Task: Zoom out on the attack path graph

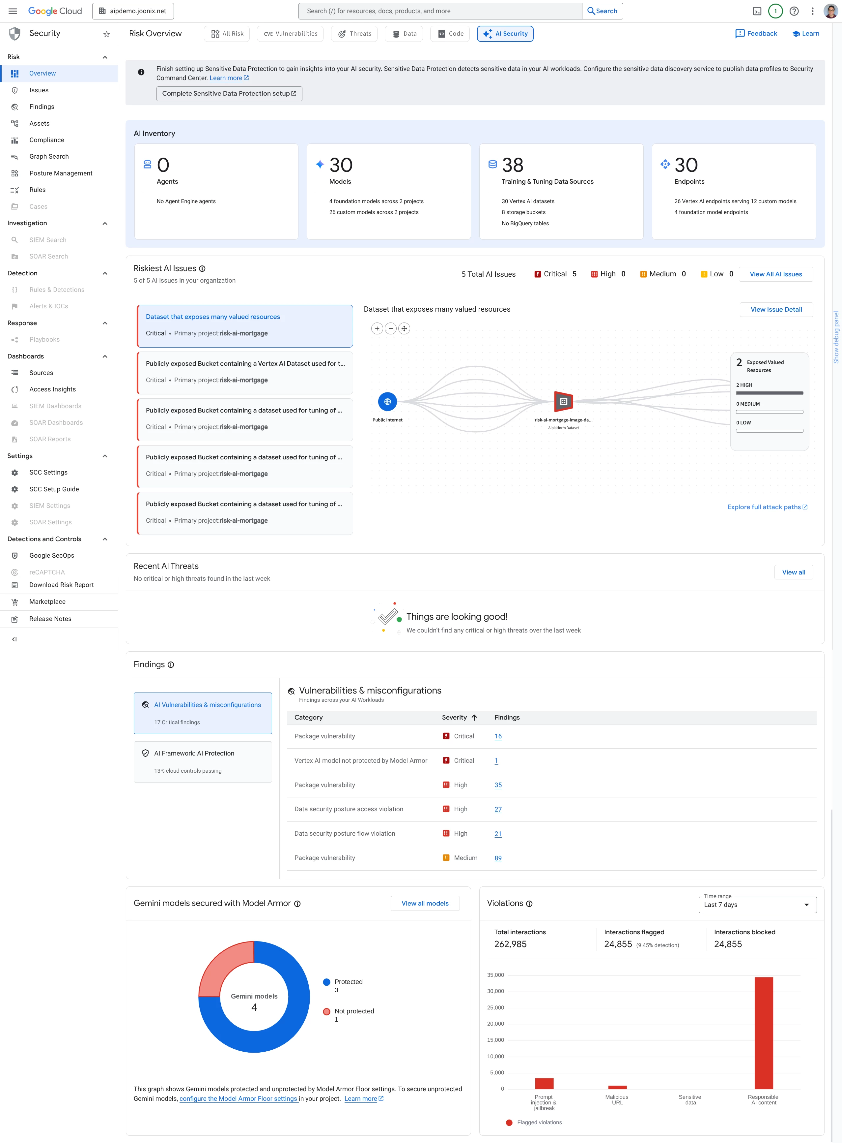Action: (390, 328)
